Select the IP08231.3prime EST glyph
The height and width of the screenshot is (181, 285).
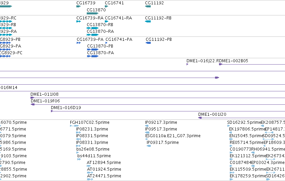(x=78, y=132)
